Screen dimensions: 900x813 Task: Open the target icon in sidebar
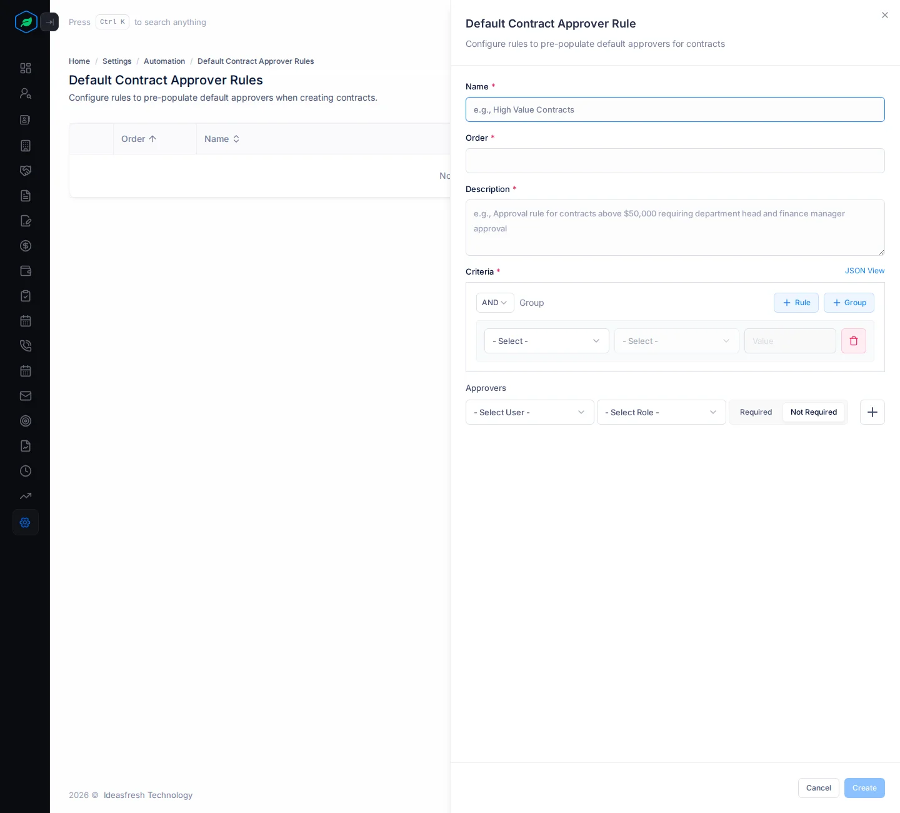[26, 421]
